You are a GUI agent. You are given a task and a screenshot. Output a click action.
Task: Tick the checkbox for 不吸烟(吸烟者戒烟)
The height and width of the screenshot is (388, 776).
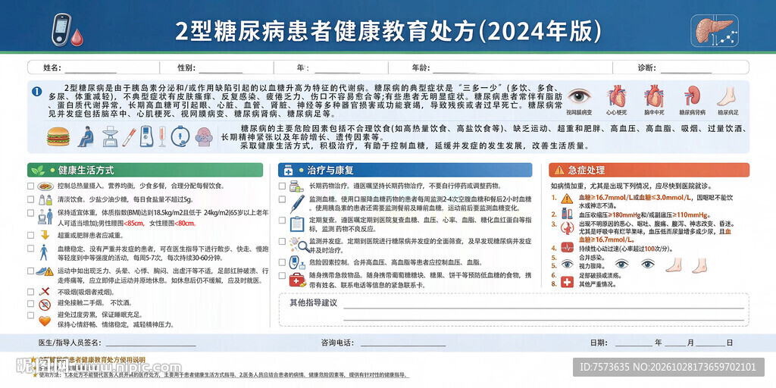click(30, 292)
